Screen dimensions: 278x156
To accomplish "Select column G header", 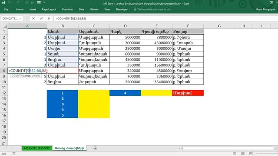I will click(x=219, y=26).
